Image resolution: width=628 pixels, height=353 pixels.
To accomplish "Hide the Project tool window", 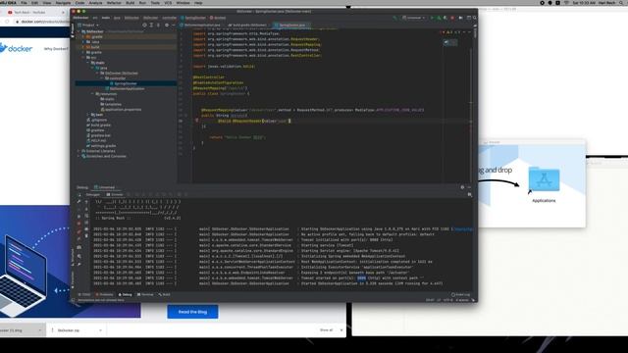I will tap(174, 25).
